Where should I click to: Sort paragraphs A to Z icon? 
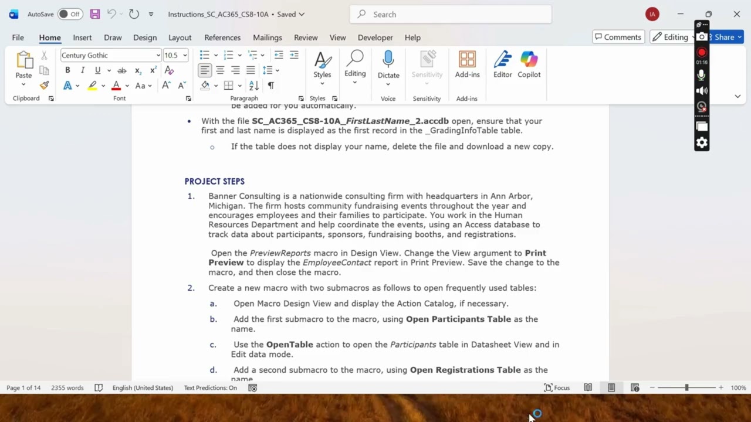[x=254, y=86]
